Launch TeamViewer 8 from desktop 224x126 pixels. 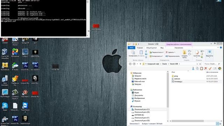[x=25, y=107]
